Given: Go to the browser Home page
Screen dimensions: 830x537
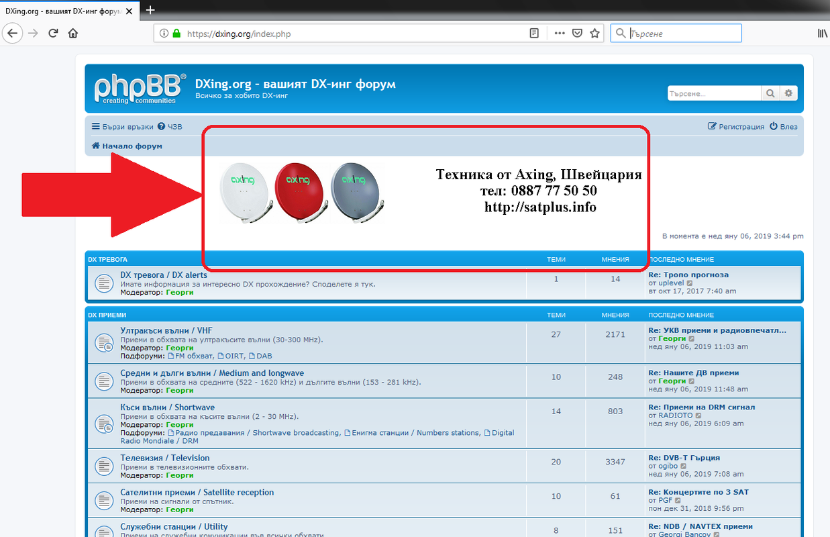Looking at the screenshot, I should (73, 33).
